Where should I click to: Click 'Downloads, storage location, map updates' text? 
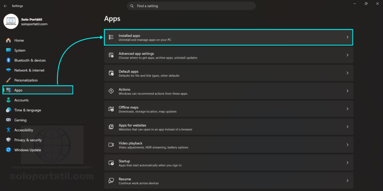pos(147,112)
